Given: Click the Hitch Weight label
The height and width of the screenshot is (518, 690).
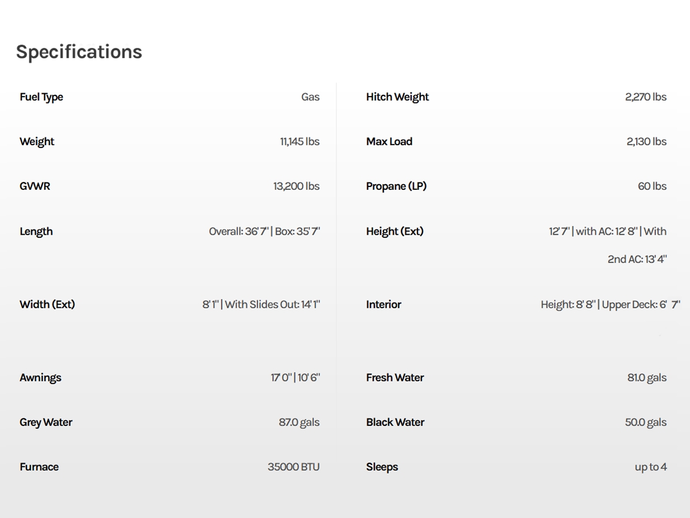Looking at the screenshot, I should point(397,97).
